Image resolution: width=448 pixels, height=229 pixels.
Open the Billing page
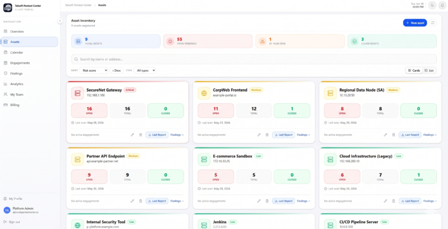point(29,105)
